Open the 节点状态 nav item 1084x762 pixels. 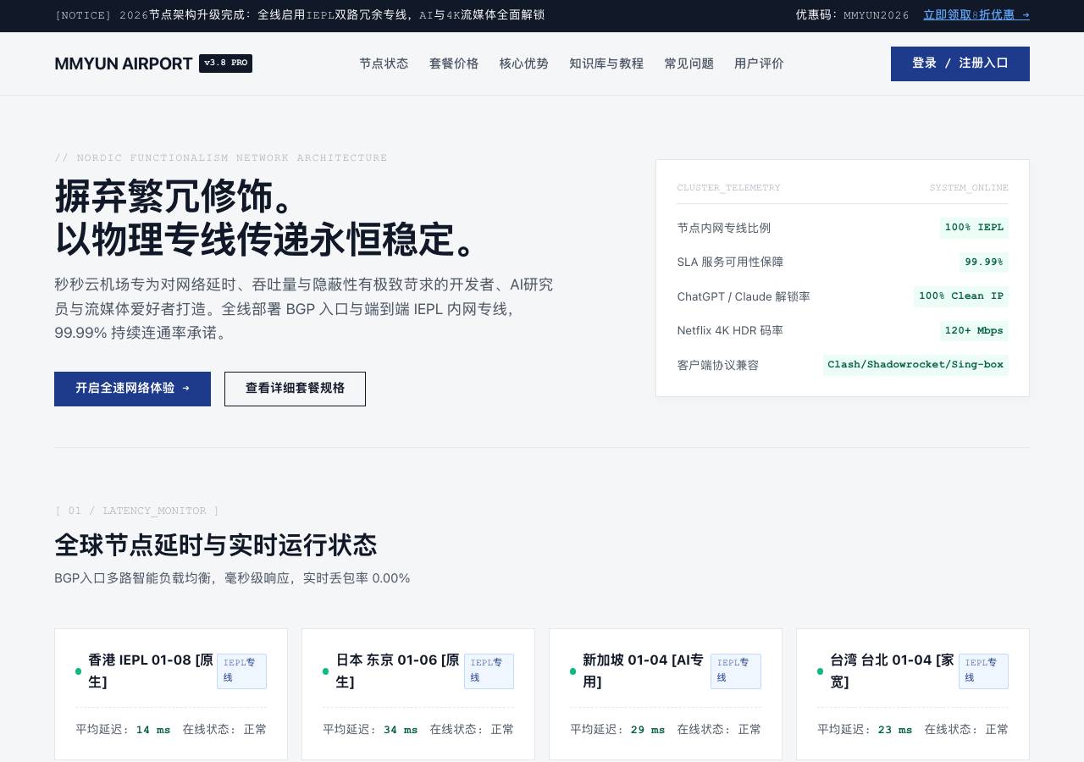[384, 63]
